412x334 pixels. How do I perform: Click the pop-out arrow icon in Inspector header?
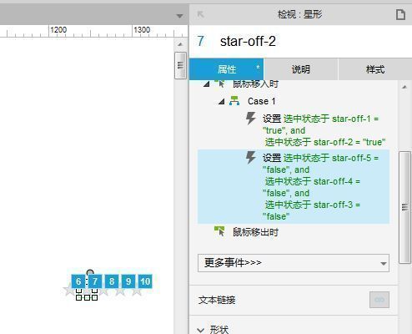[x=200, y=14]
